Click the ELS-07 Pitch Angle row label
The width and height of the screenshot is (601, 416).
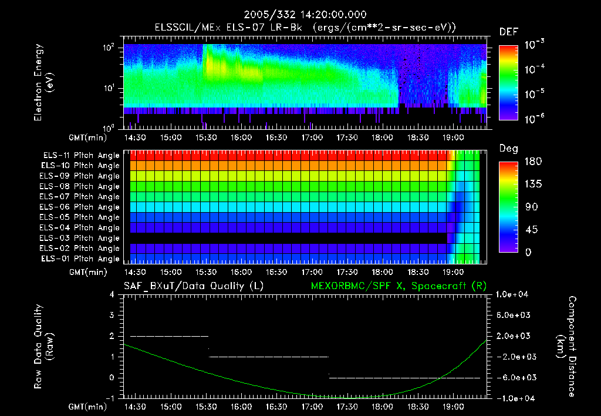[79, 196]
